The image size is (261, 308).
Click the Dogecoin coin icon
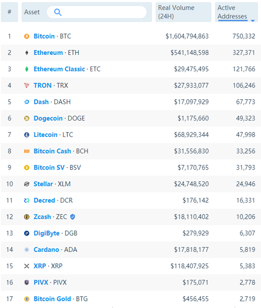coord(27,118)
